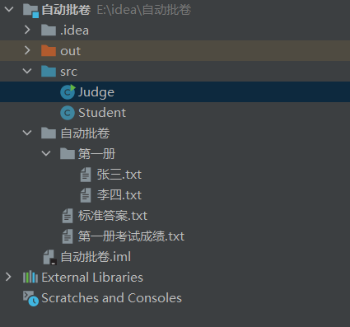The image size is (350, 327).
Task: Click the Judge runnable class icon
Action: click(x=68, y=92)
